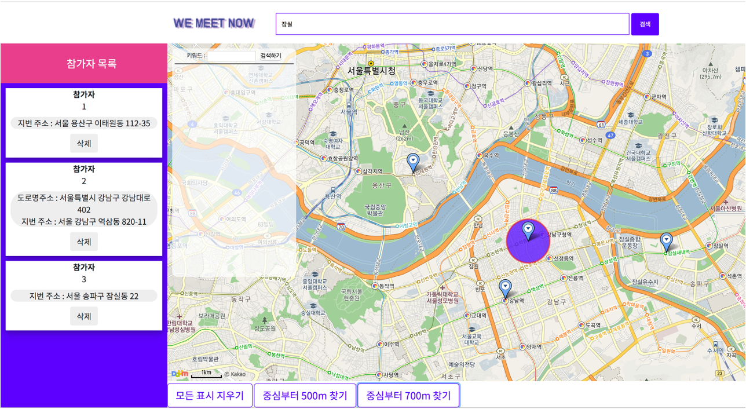Click 도곡역 station icon on map
The width and height of the screenshot is (746, 409).
(x=582, y=325)
